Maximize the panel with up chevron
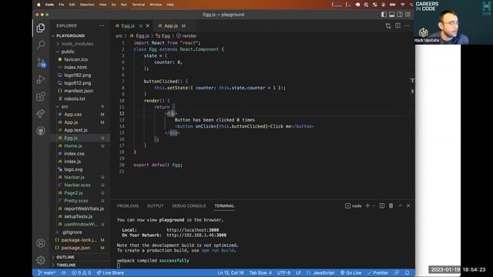Screen dimensions: 493x277 401,205
